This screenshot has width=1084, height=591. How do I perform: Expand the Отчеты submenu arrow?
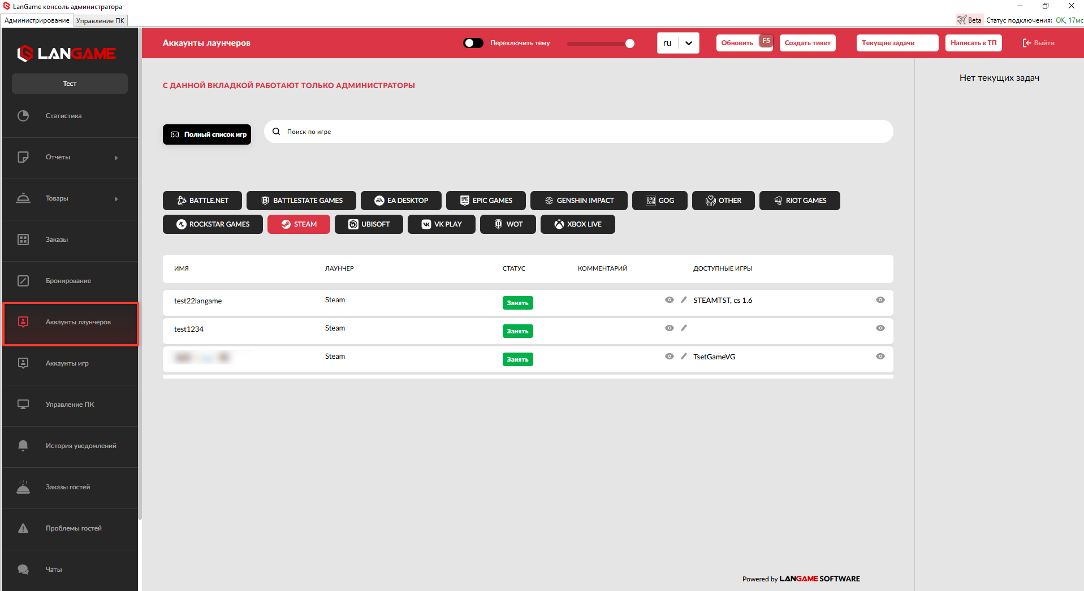tap(116, 158)
